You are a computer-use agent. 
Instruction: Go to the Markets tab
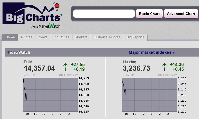coord(81,37)
